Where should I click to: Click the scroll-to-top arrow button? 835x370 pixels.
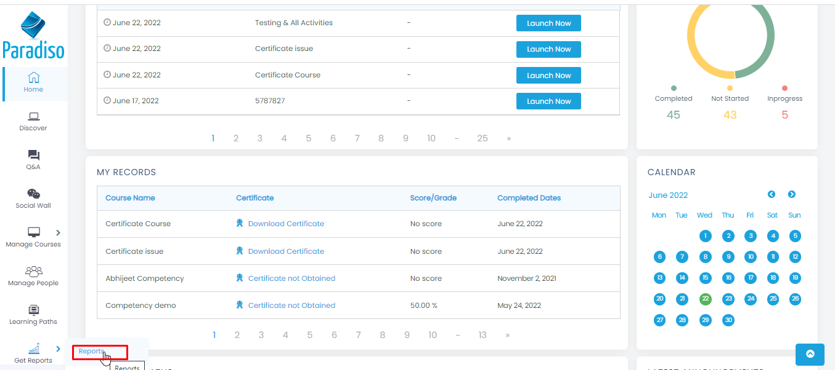[810, 354]
